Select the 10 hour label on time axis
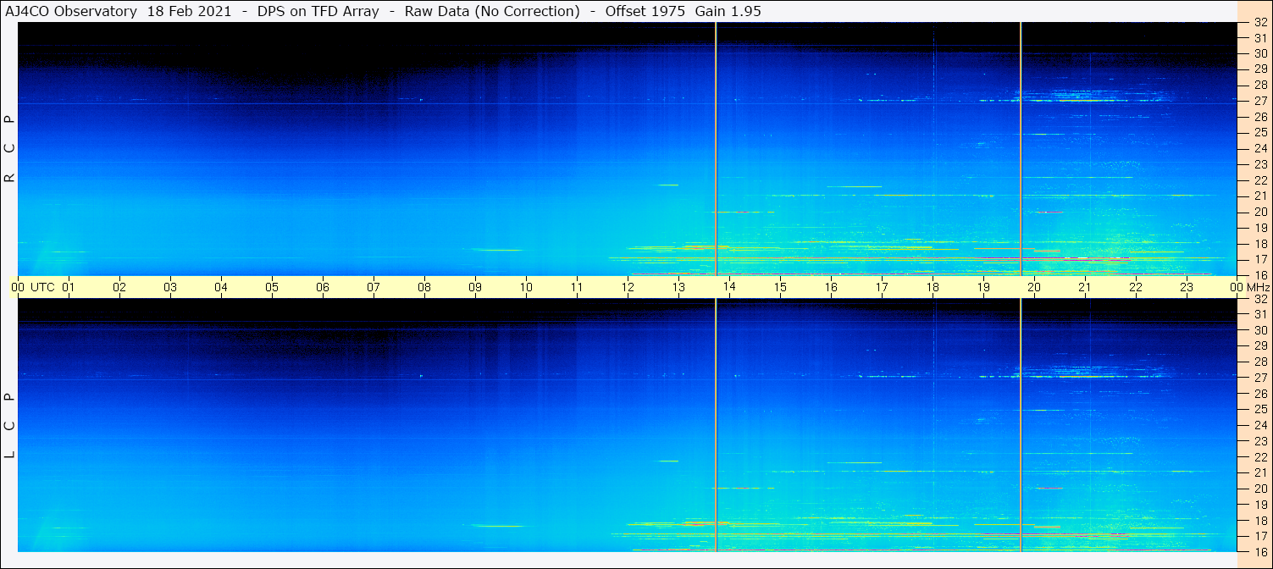 526,287
